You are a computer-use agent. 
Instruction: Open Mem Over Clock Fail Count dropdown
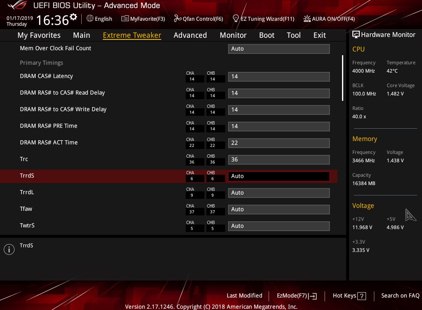(x=279, y=49)
